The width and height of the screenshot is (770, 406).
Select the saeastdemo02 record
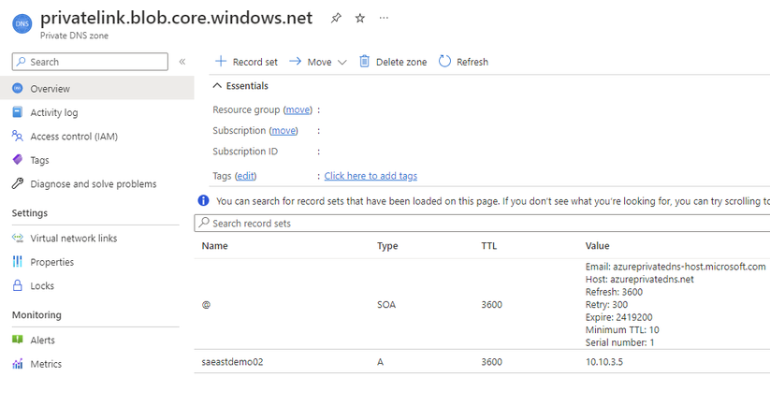coord(232,362)
